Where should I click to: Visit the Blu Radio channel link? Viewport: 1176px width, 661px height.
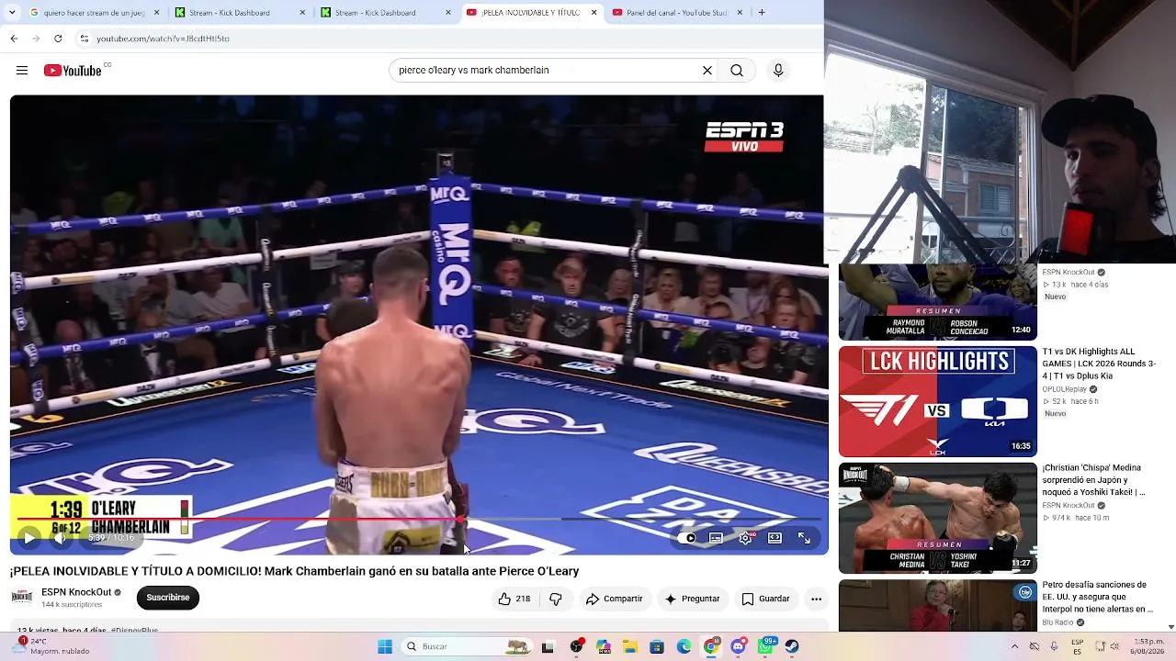tap(1059, 622)
